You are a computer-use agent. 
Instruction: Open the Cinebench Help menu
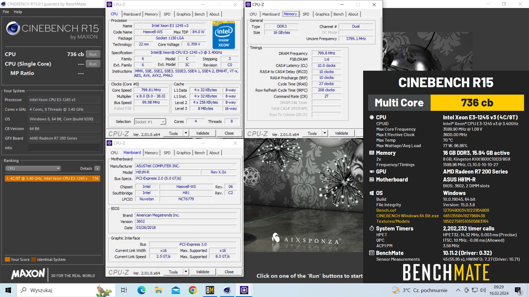pyautogui.click(x=18, y=12)
